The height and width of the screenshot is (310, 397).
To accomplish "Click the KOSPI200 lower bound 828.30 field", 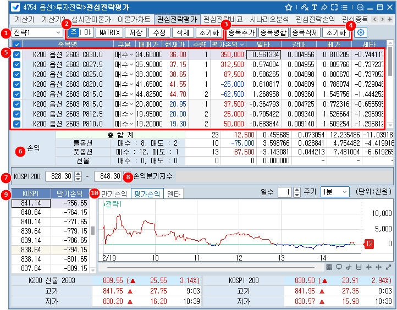I will (59, 176).
